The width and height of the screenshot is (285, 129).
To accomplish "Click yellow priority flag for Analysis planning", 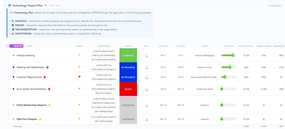I will [80, 55].
